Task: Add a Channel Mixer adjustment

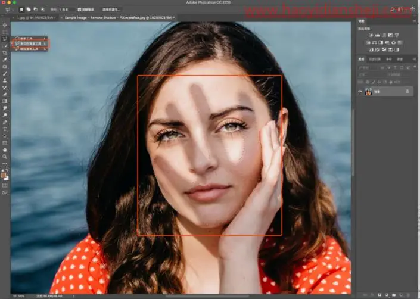Action: (393, 42)
